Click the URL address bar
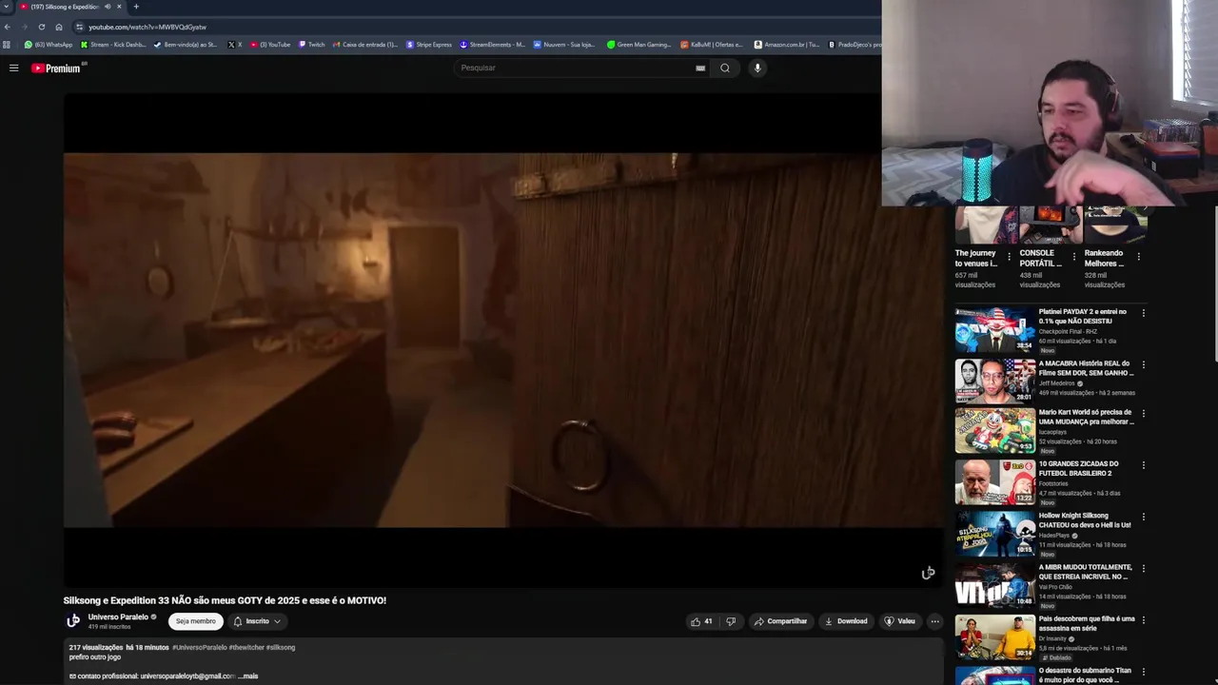Viewport: 1218px width, 685px height. coord(476,27)
